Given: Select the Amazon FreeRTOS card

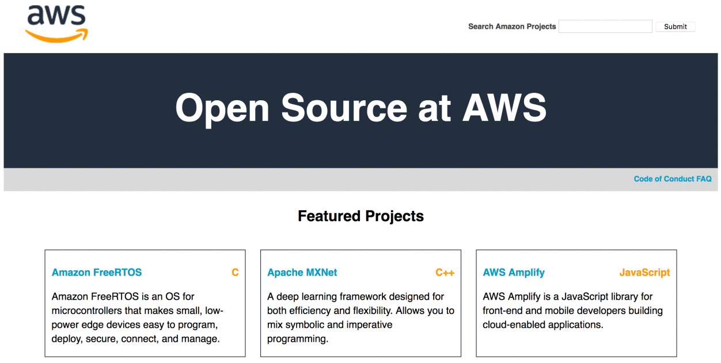Looking at the screenshot, I should coord(145,302).
